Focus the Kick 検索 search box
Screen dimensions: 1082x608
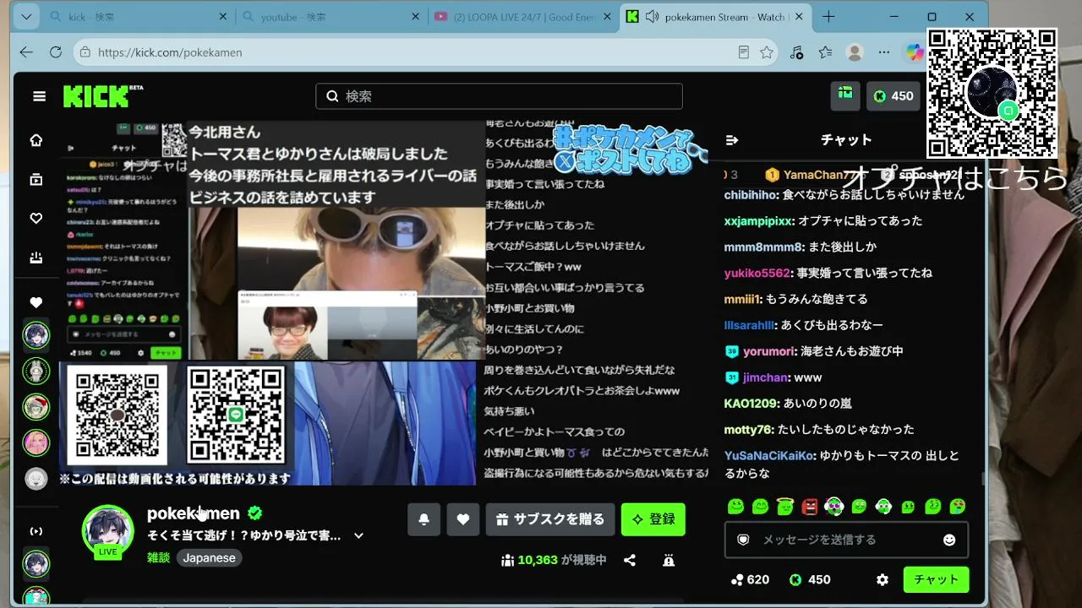[x=499, y=96]
